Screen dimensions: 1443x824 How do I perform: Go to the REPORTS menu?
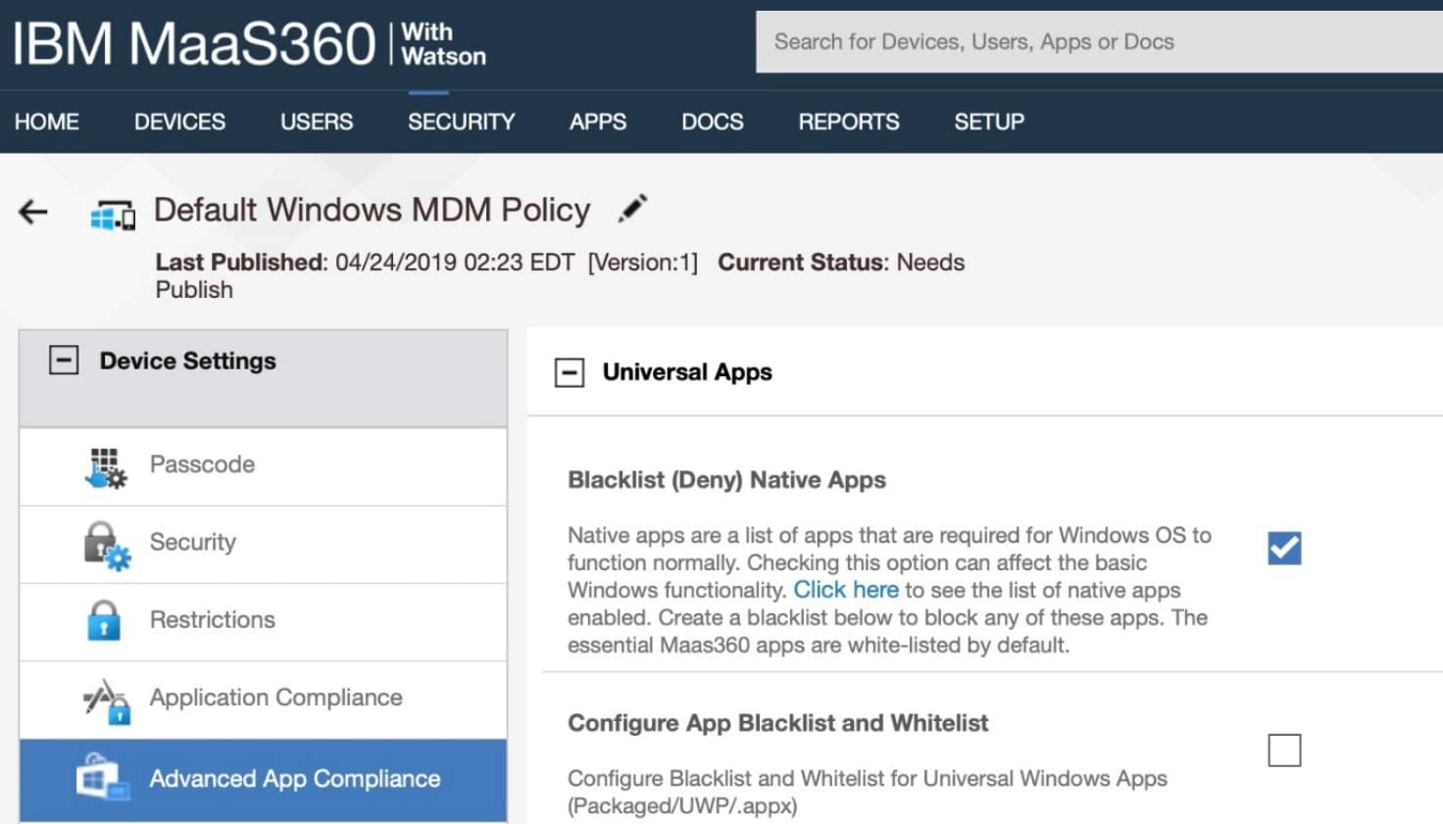click(x=849, y=121)
